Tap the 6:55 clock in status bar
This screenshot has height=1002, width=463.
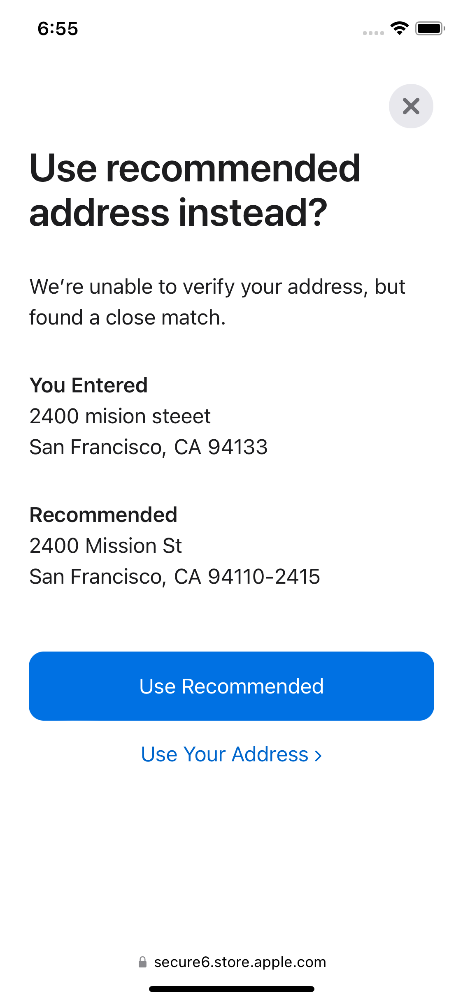tap(58, 29)
